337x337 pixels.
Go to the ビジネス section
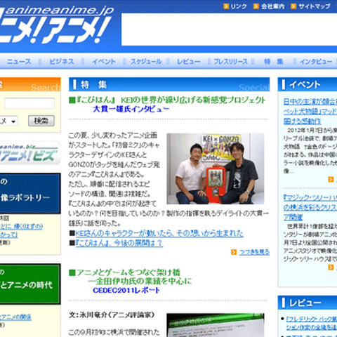pyautogui.click(x=62, y=62)
